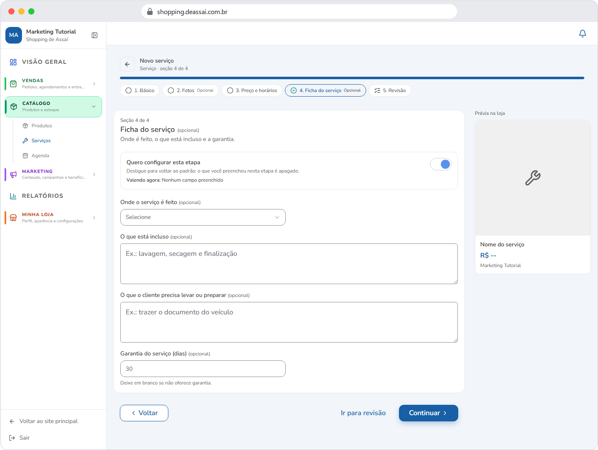Image resolution: width=598 pixels, height=450 pixels.
Task: Click the lock icon in address bar
Action: pyautogui.click(x=150, y=12)
